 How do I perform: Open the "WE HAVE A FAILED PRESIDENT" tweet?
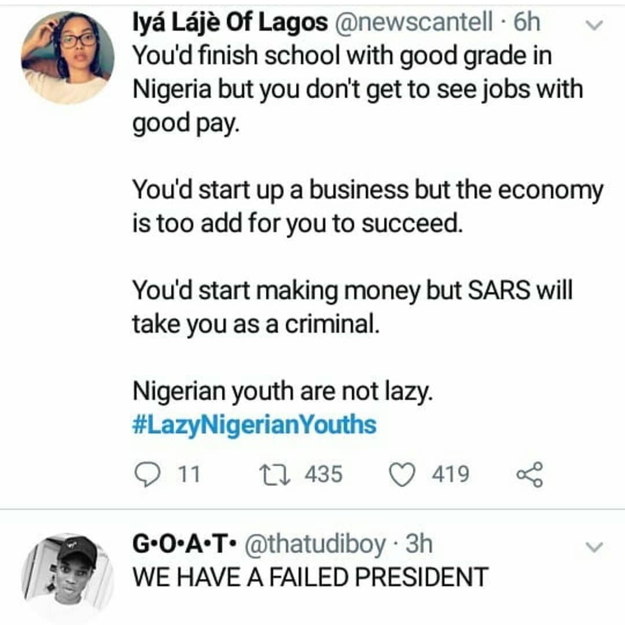tap(311, 577)
